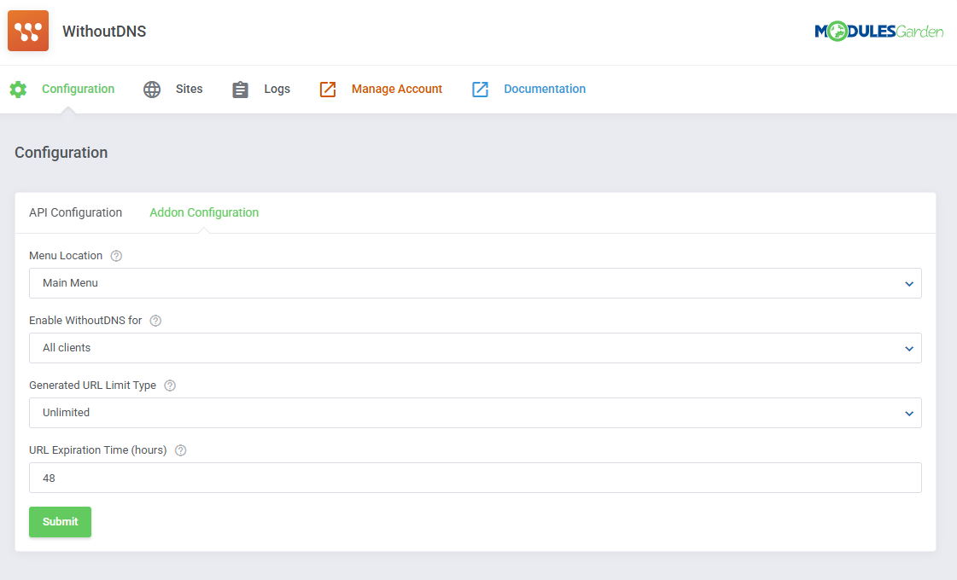Show help tooltip for Enable WithoutDNS for
Image resolution: width=957 pixels, height=580 pixels.
coord(155,321)
